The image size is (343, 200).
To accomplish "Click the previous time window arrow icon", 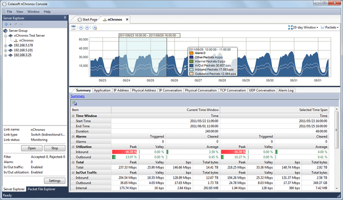I will pyautogui.click(x=81, y=27).
